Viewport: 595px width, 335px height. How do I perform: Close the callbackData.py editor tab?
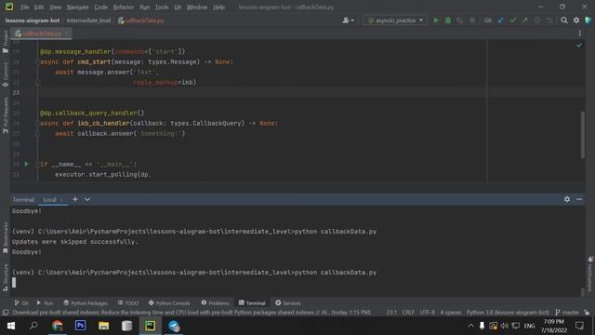[66, 33]
